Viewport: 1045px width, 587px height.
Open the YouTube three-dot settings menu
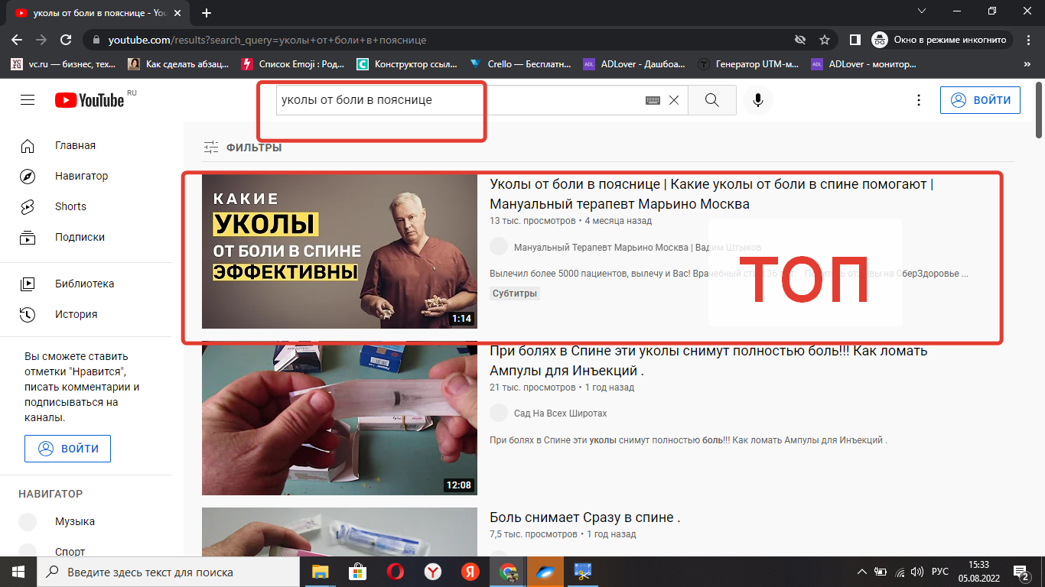pos(919,100)
